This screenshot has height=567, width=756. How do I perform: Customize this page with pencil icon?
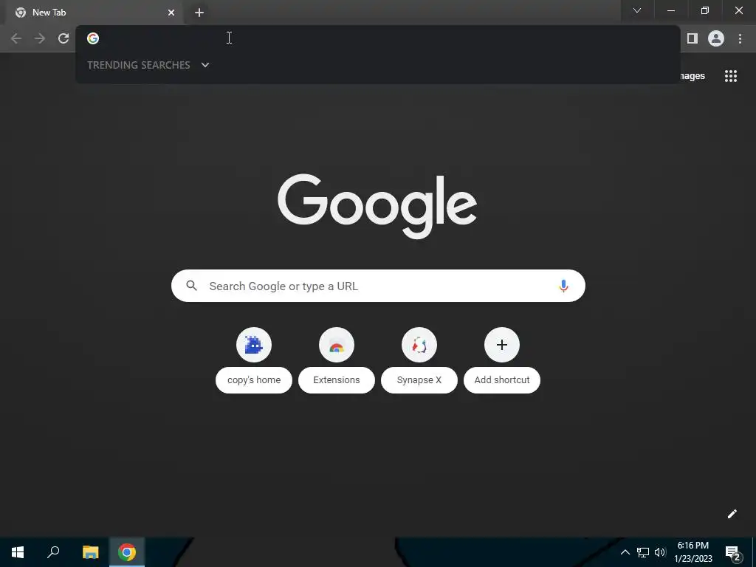pos(732,514)
